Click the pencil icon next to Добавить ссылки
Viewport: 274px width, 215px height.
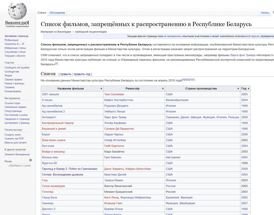click(9, 166)
